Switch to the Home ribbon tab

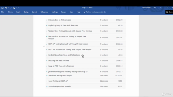pos(10,12)
